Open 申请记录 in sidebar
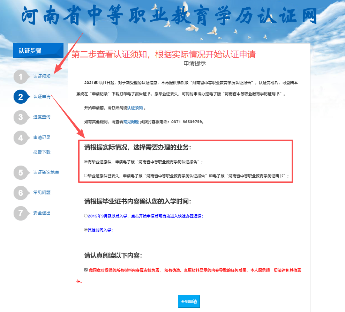This screenshot has height=312, width=345. pos(42,138)
